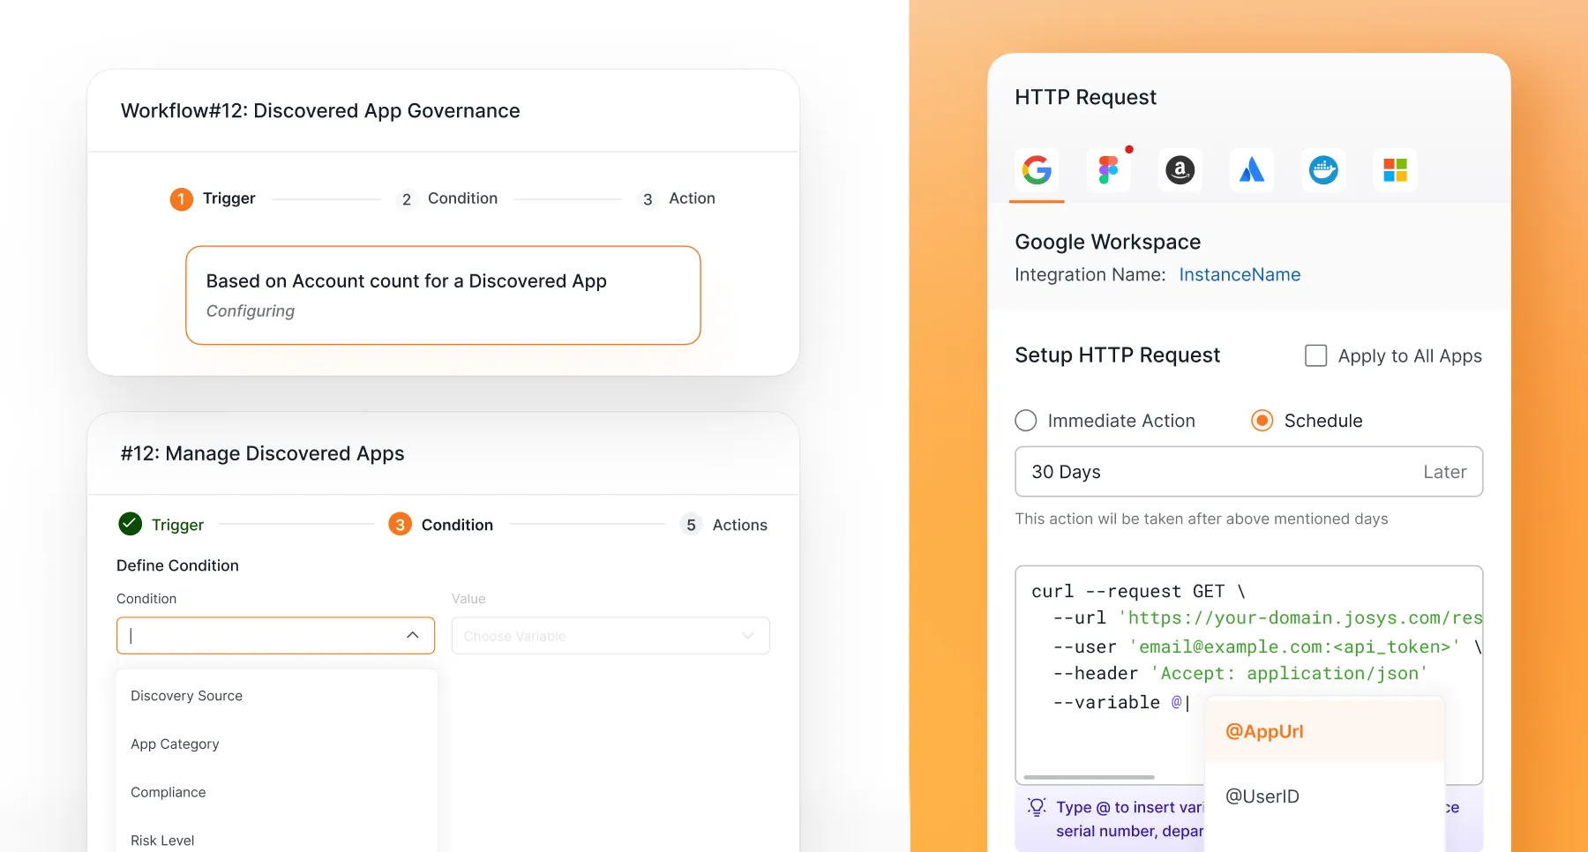This screenshot has width=1588, height=852.
Task: Go to Actions step 5 in Manage Discovered Apps
Action: pos(725,525)
